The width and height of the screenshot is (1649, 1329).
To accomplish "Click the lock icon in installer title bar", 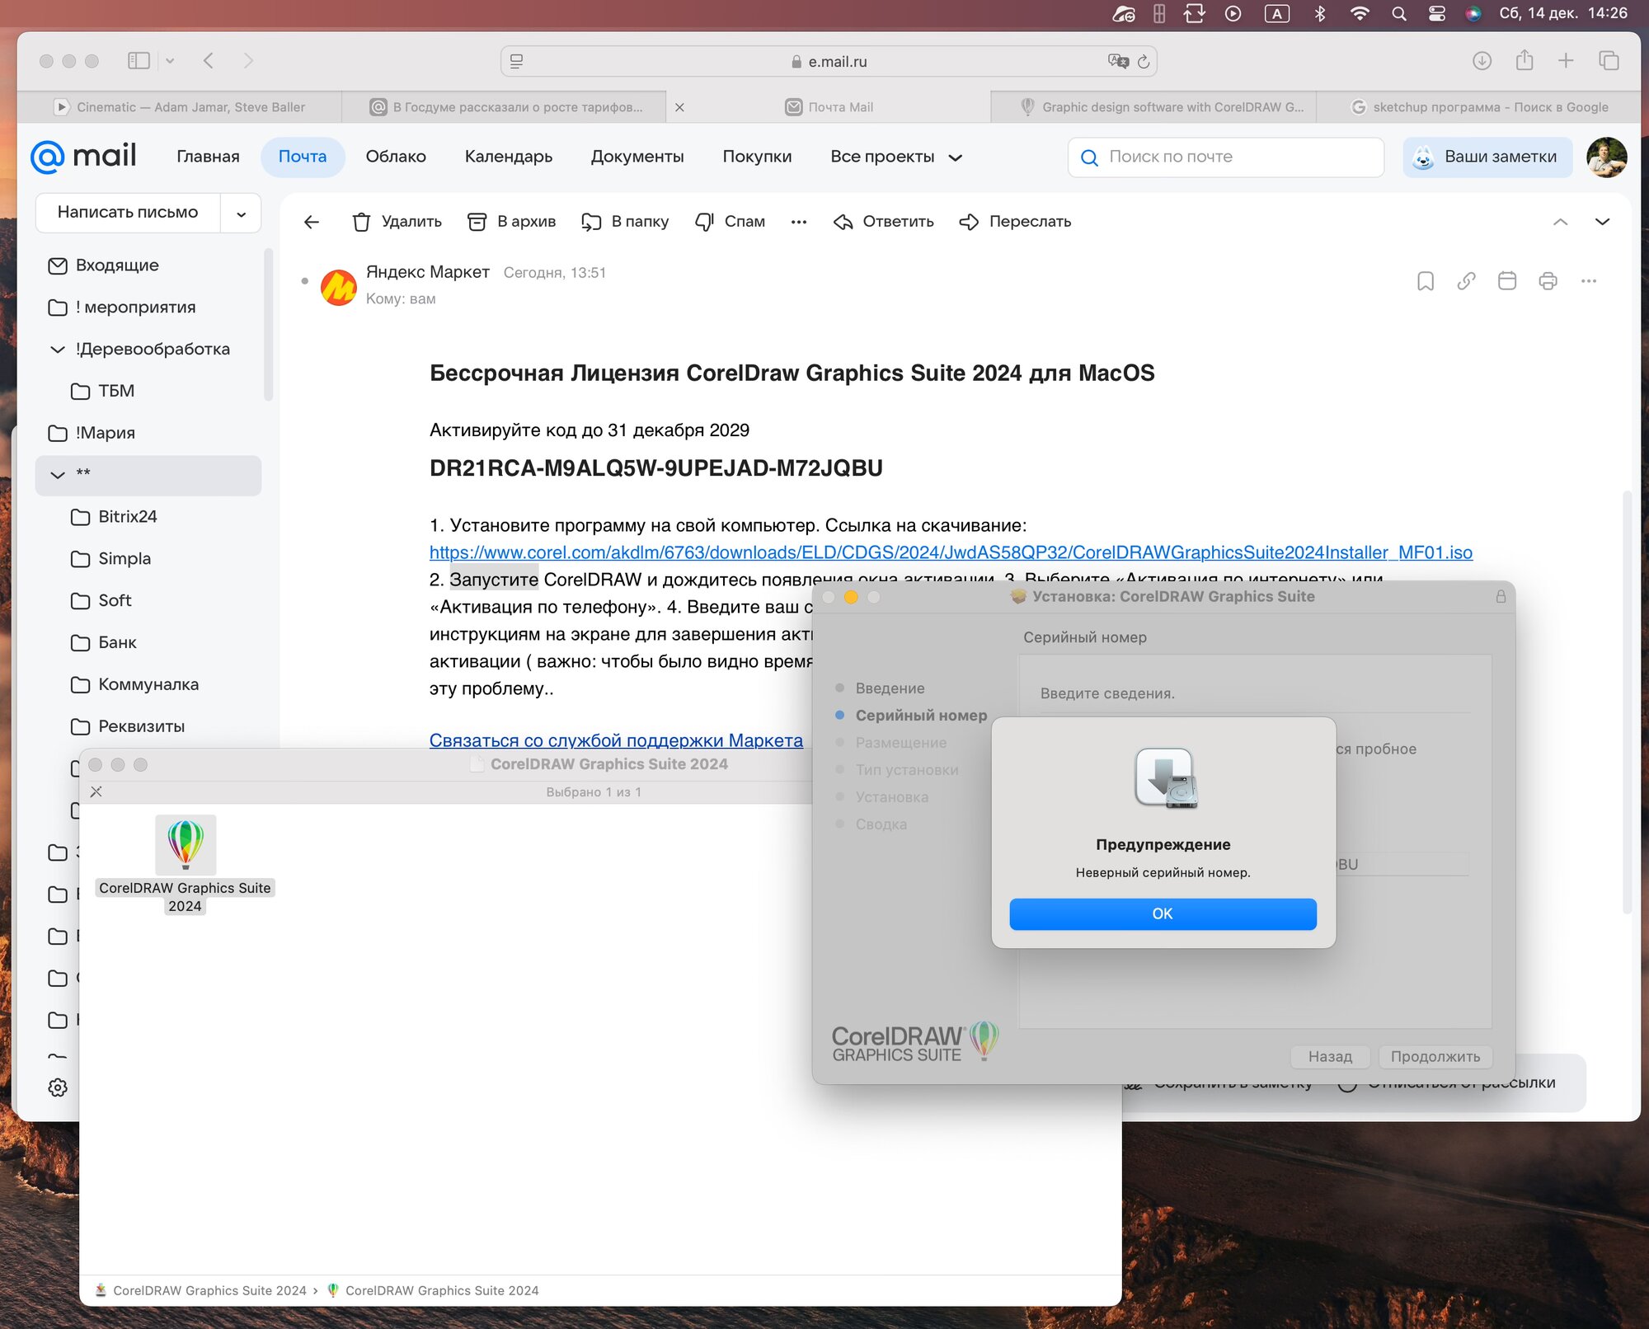I will [1501, 596].
